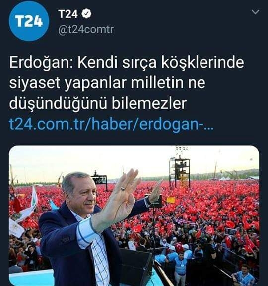Click the camera tower in the photo
Image resolution: width=268 pixels, height=286 pixels.
[x=179, y=170]
